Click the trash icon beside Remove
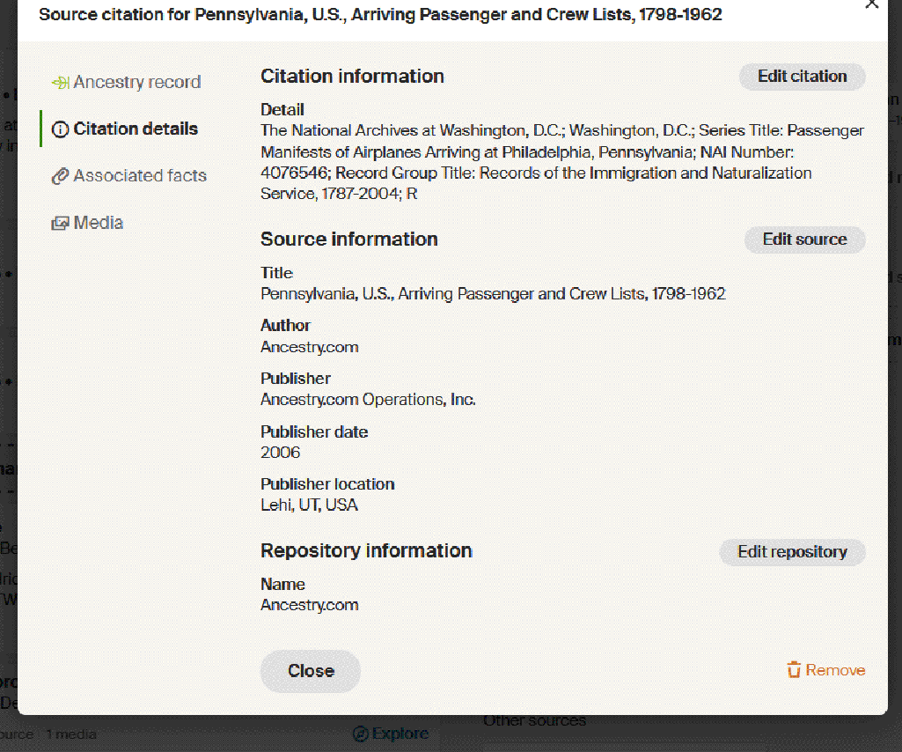Screen dimensions: 902x752 click(794, 670)
